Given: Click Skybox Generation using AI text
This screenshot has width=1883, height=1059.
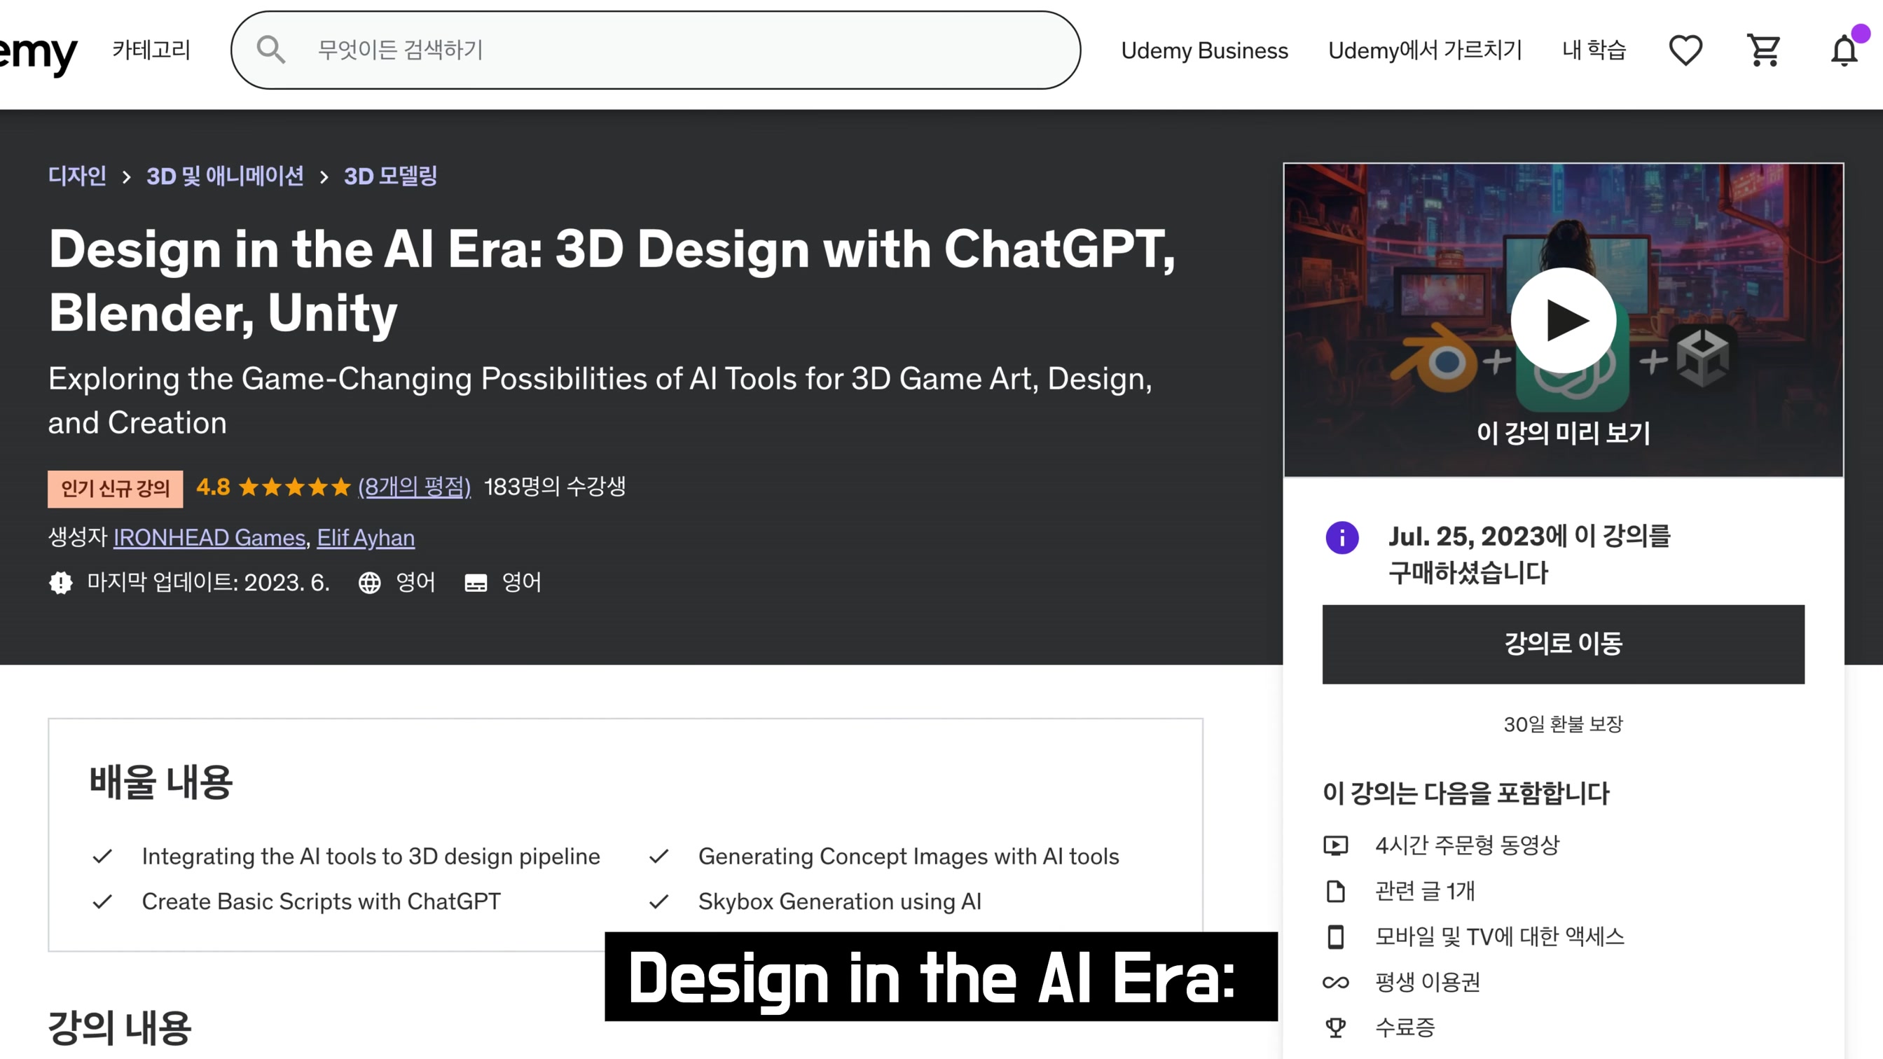Looking at the screenshot, I should coord(840,901).
